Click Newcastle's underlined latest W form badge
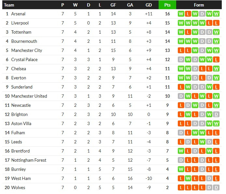 pos(217,105)
